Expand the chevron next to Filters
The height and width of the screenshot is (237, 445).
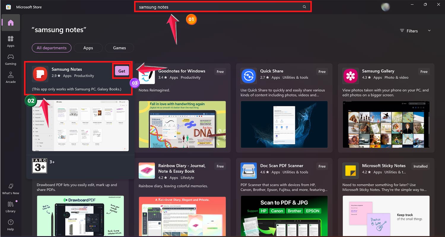tap(429, 31)
